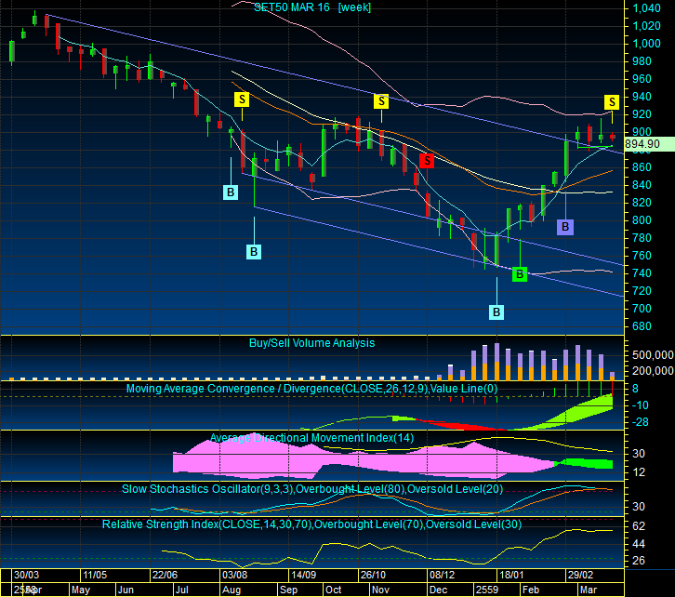Click the 30/03 date label

click(x=26, y=575)
